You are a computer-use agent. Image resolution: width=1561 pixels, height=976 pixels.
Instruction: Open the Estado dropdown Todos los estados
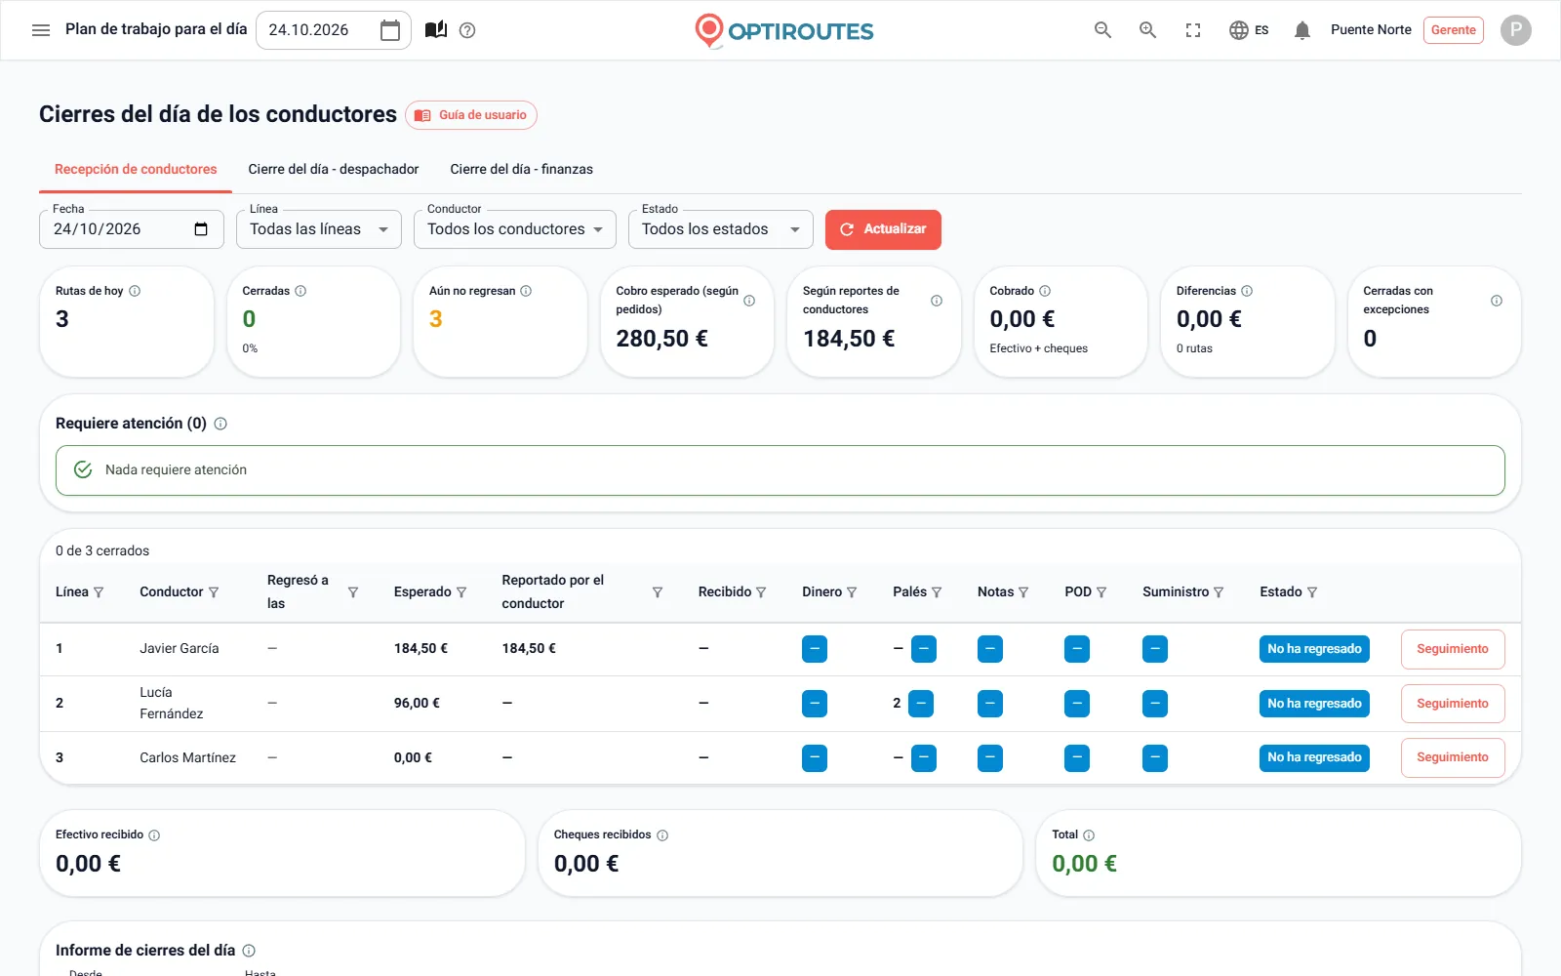tap(721, 229)
